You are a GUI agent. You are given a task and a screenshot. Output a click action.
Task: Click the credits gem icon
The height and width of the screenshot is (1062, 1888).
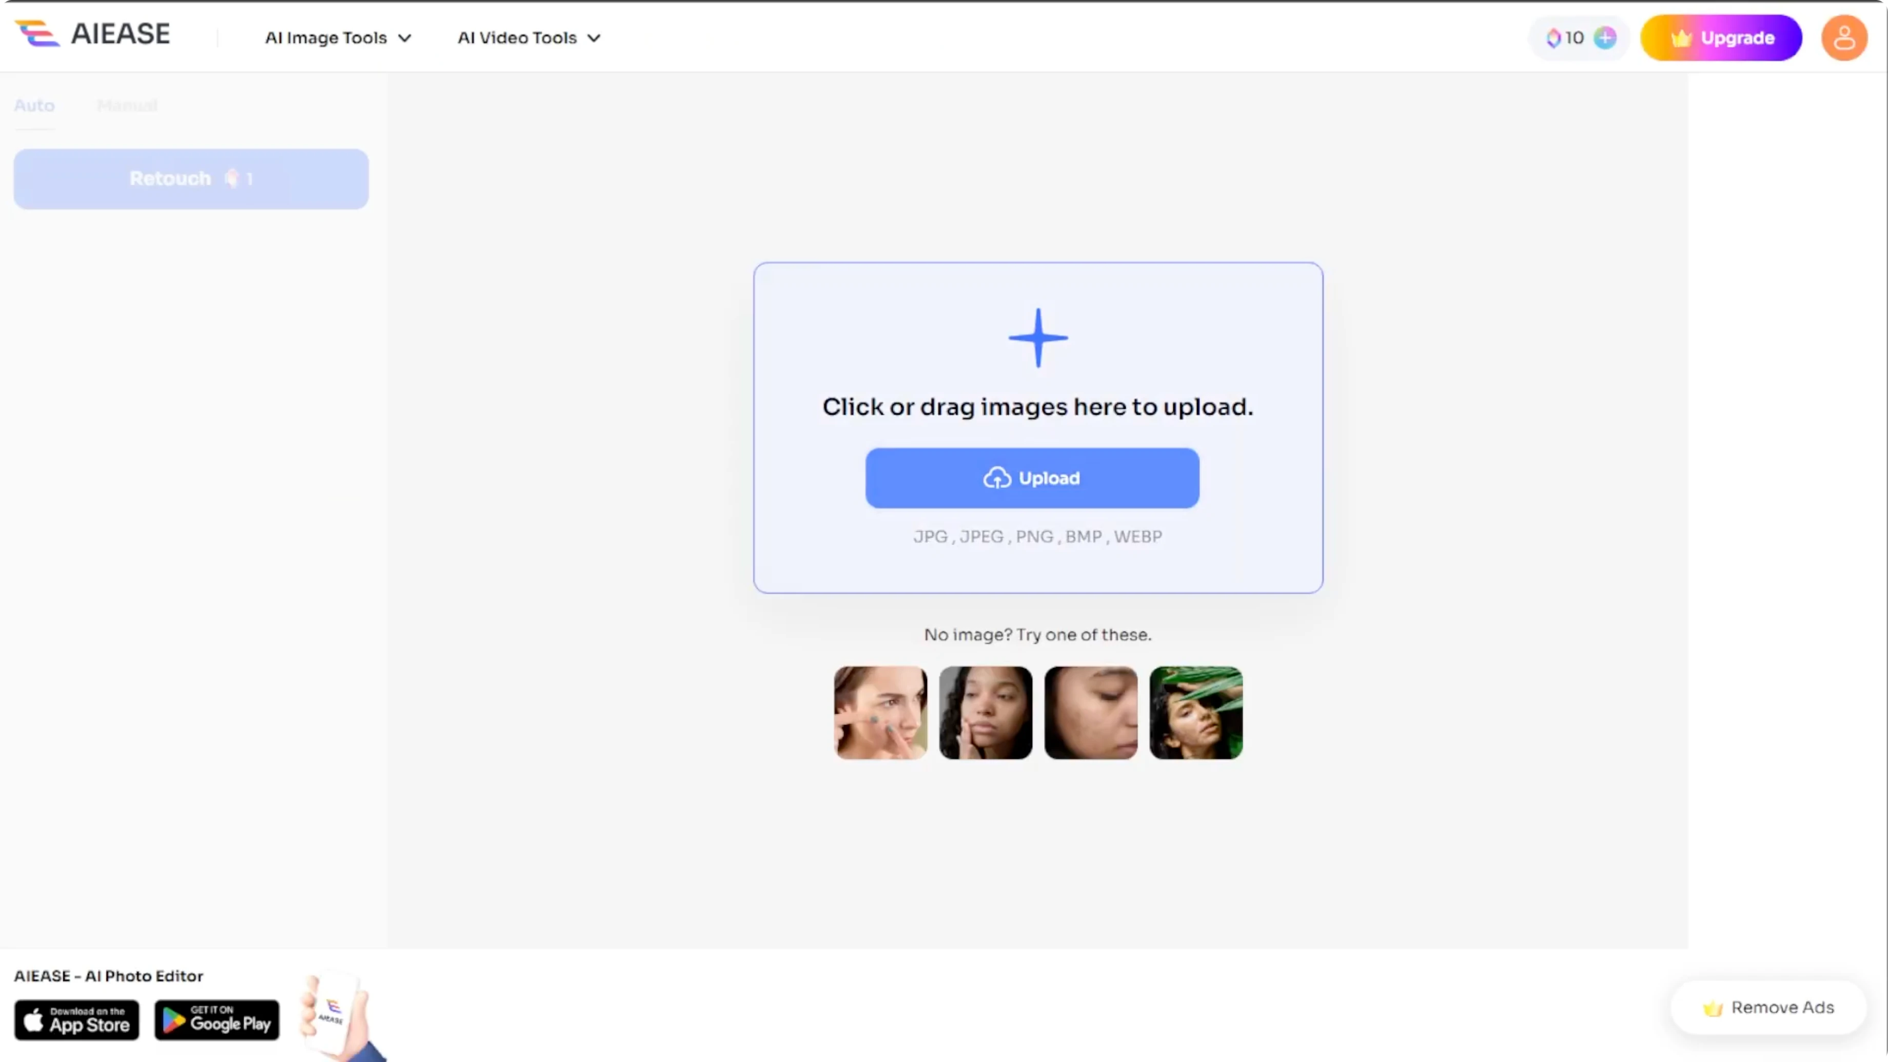[1553, 37]
